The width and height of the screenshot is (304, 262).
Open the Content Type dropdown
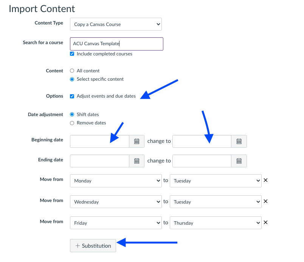click(116, 25)
